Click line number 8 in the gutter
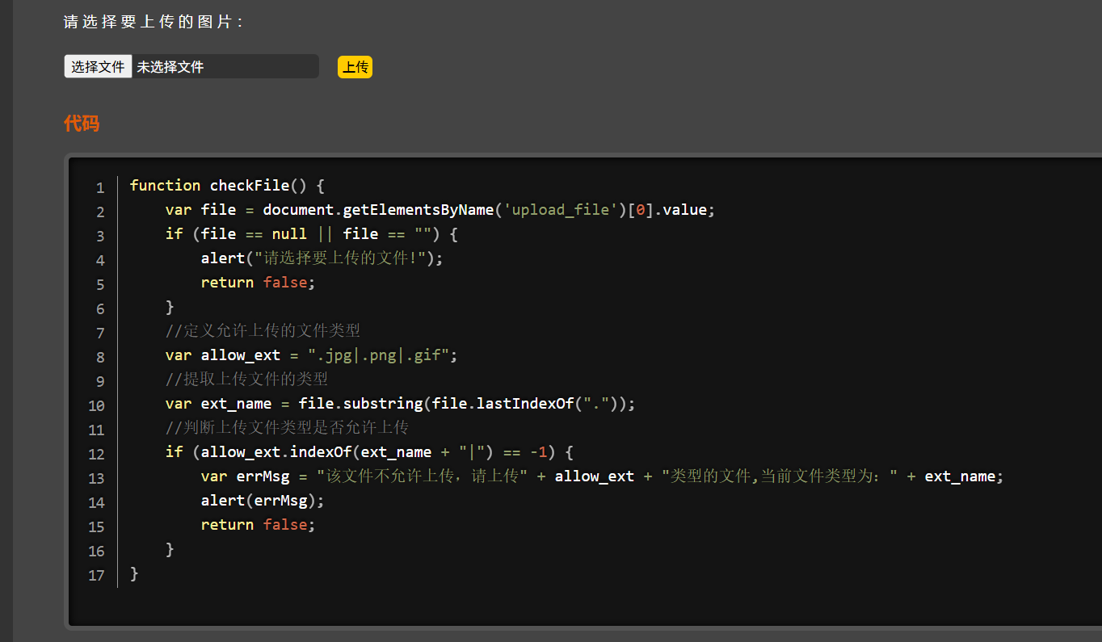1102x642 pixels. (x=100, y=358)
